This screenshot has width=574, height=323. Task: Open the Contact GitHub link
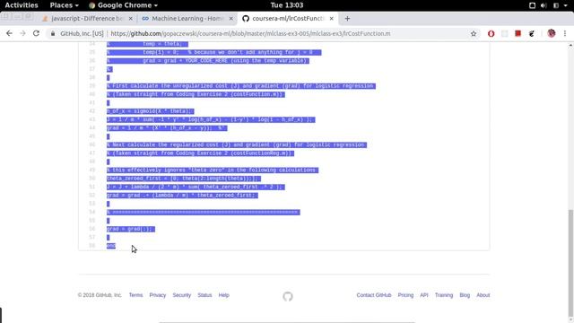374,295
